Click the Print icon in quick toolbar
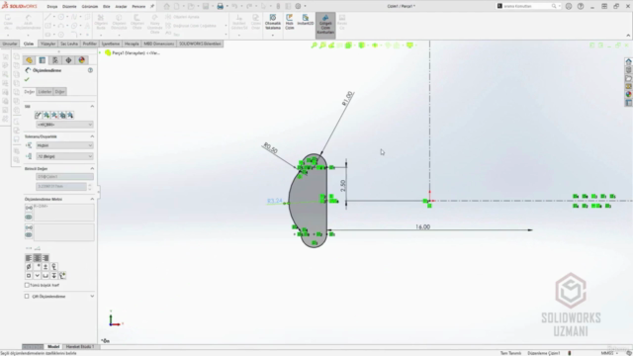Screen dimensions: 633x356 pyautogui.click(x=220, y=6)
